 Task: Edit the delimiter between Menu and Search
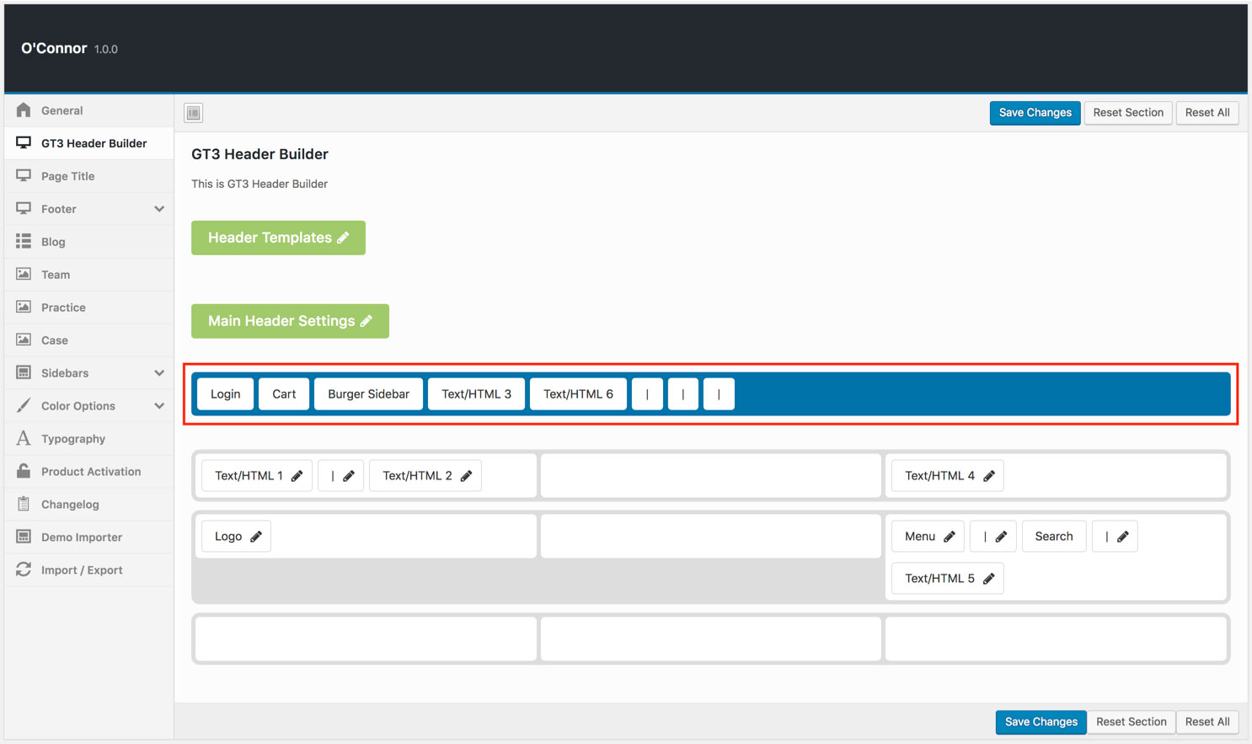[x=1001, y=537]
